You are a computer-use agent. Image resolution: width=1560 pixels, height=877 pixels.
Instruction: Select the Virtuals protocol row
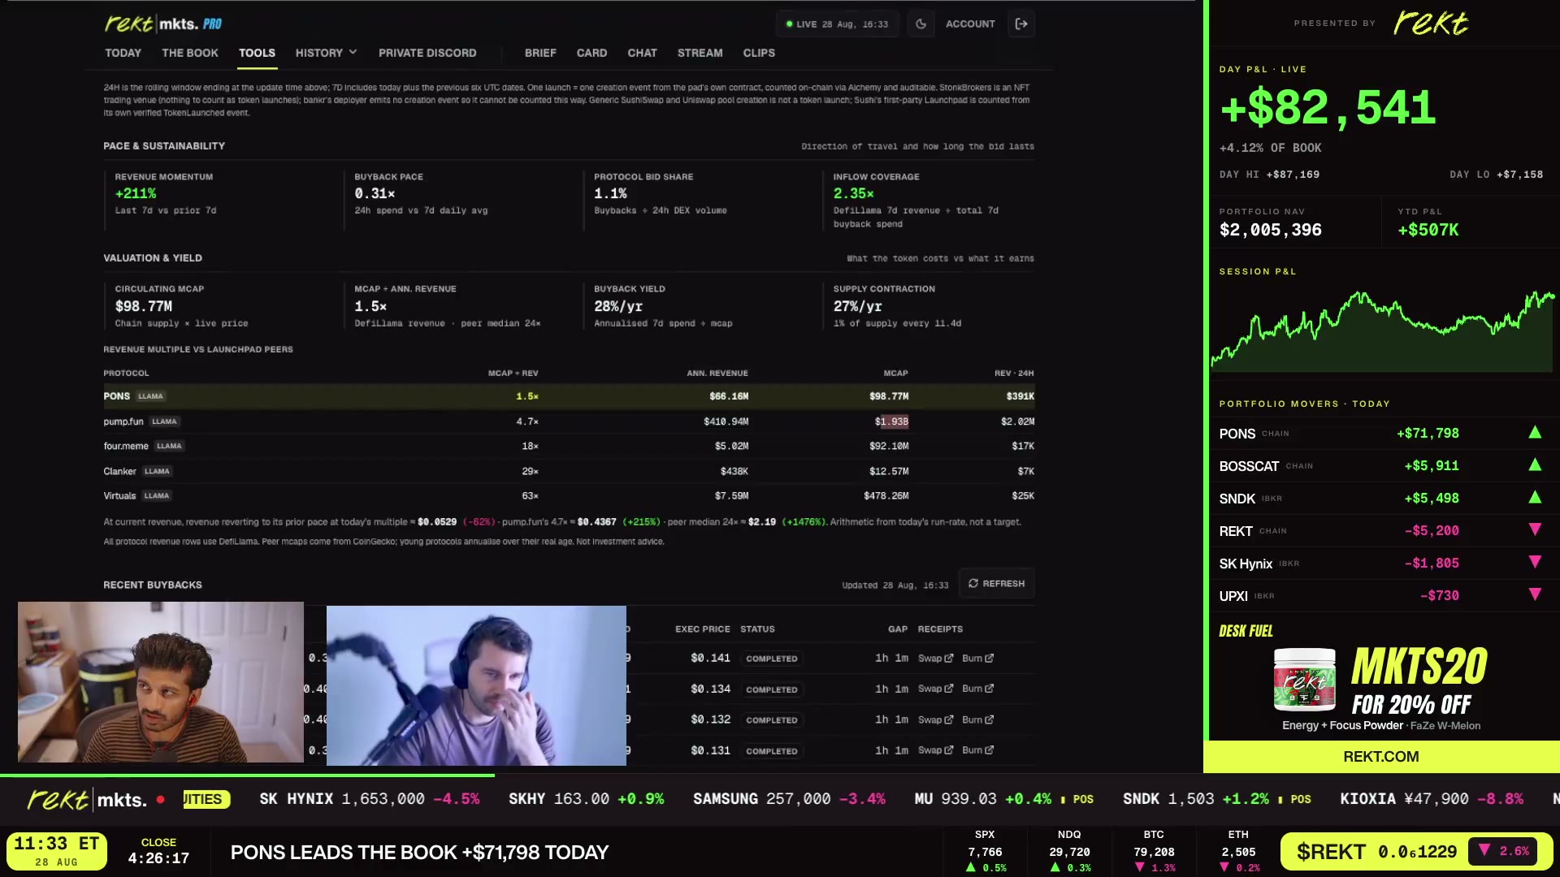569,495
